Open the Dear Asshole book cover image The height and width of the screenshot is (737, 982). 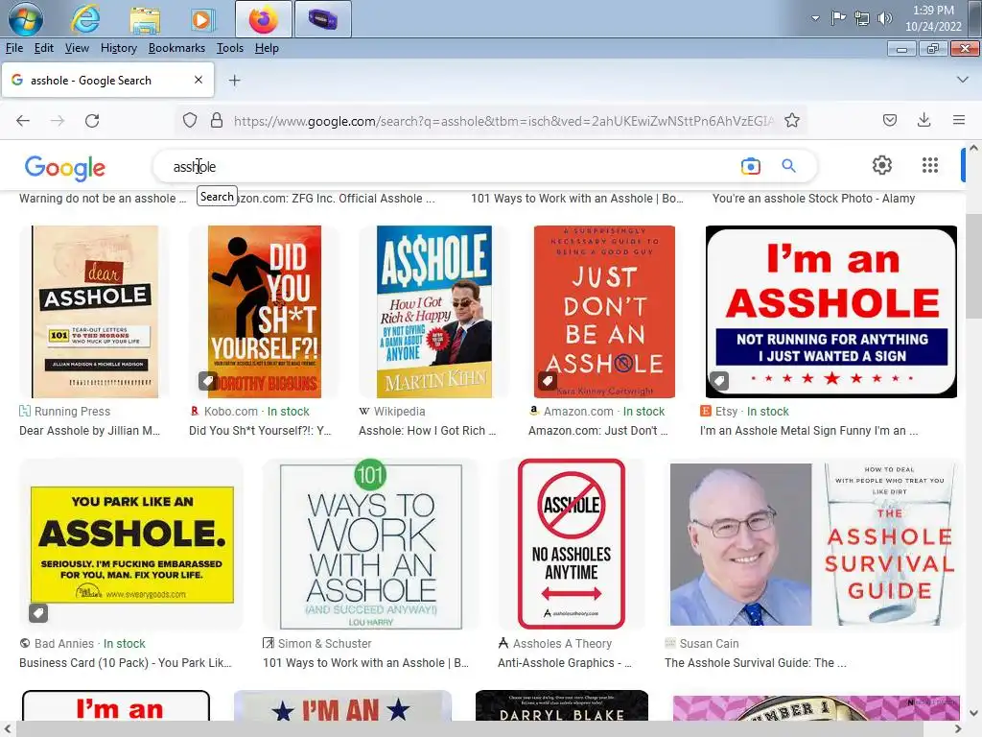pyautogui.click(x=95, y=312)
